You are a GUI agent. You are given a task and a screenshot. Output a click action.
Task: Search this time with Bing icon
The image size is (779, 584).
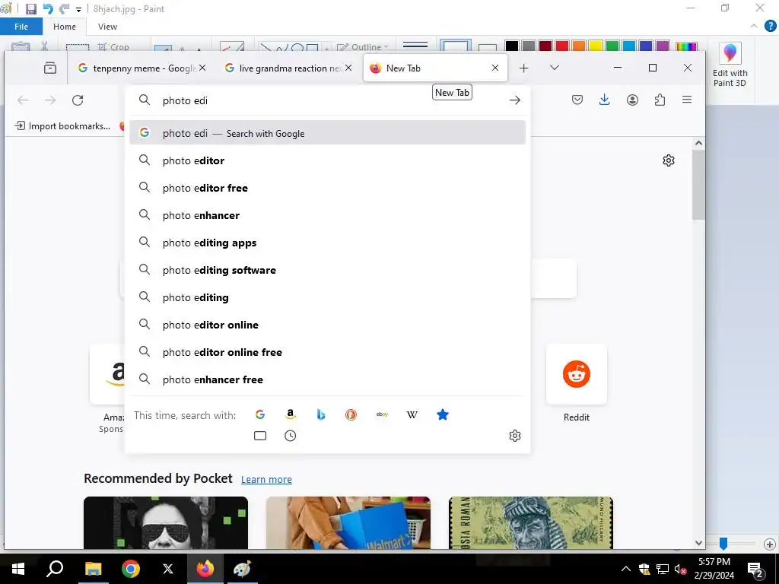[321, 414]
